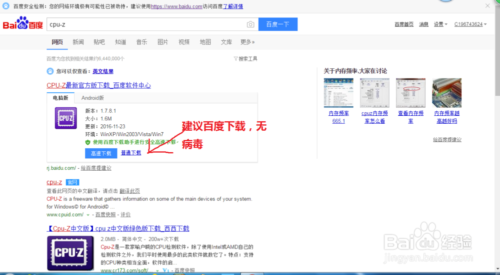Click 搜索工具 label
Image resolution: width=500 pixels, height=275 pixels.
(x=248, y=58)
